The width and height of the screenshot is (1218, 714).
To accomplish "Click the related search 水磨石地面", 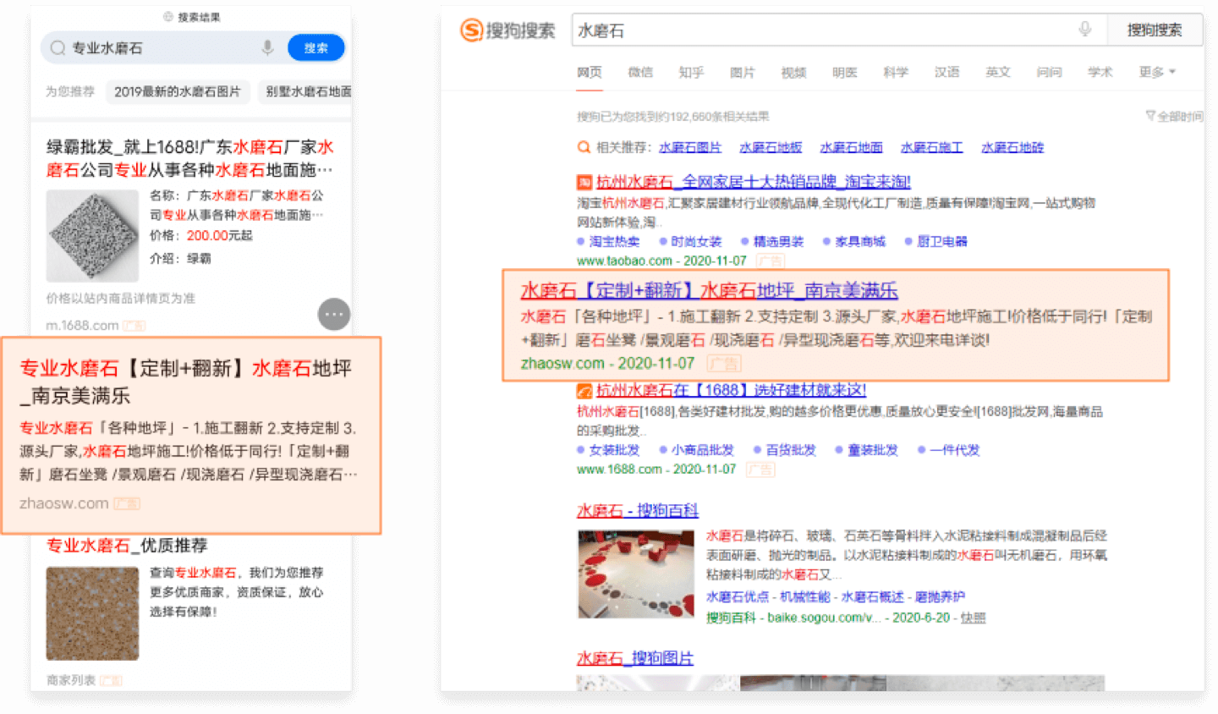I will click(851, 147).
